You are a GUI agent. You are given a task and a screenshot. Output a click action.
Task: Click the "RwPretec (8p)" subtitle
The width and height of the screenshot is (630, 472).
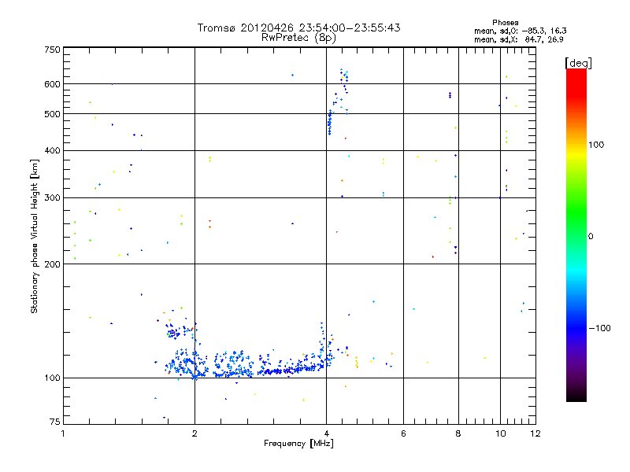click(298, 38)
